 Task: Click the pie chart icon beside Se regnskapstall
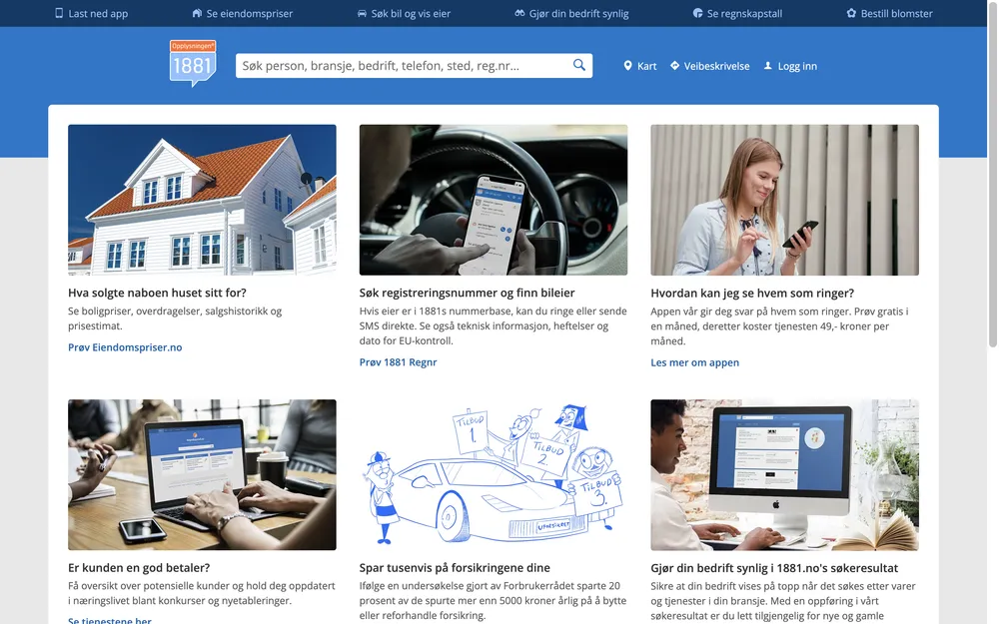[697, 14]
